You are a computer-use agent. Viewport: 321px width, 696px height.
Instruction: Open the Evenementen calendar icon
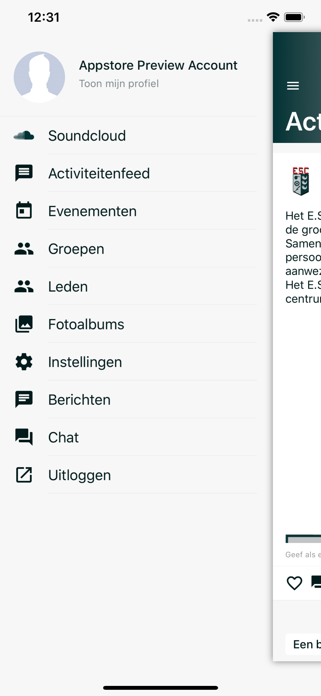24,211
